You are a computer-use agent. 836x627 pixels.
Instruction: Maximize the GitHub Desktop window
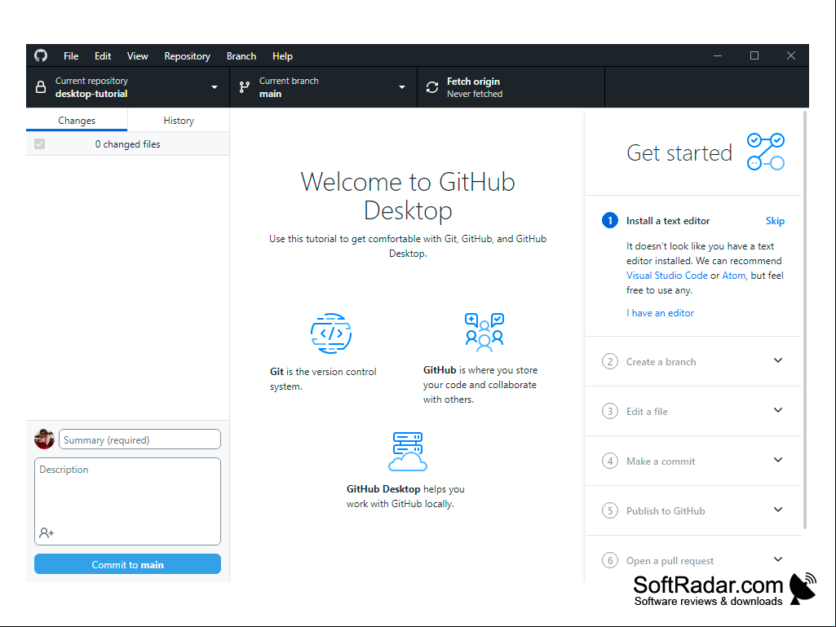754,55
